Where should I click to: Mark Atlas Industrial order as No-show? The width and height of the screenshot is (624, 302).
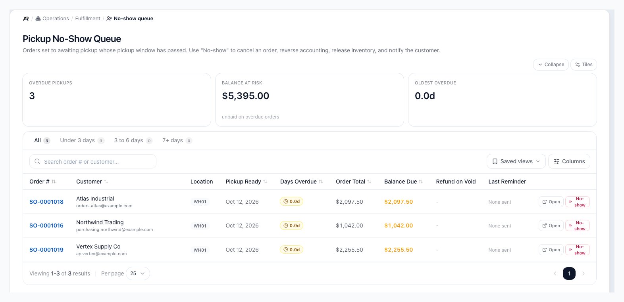(x=578, y=202)
